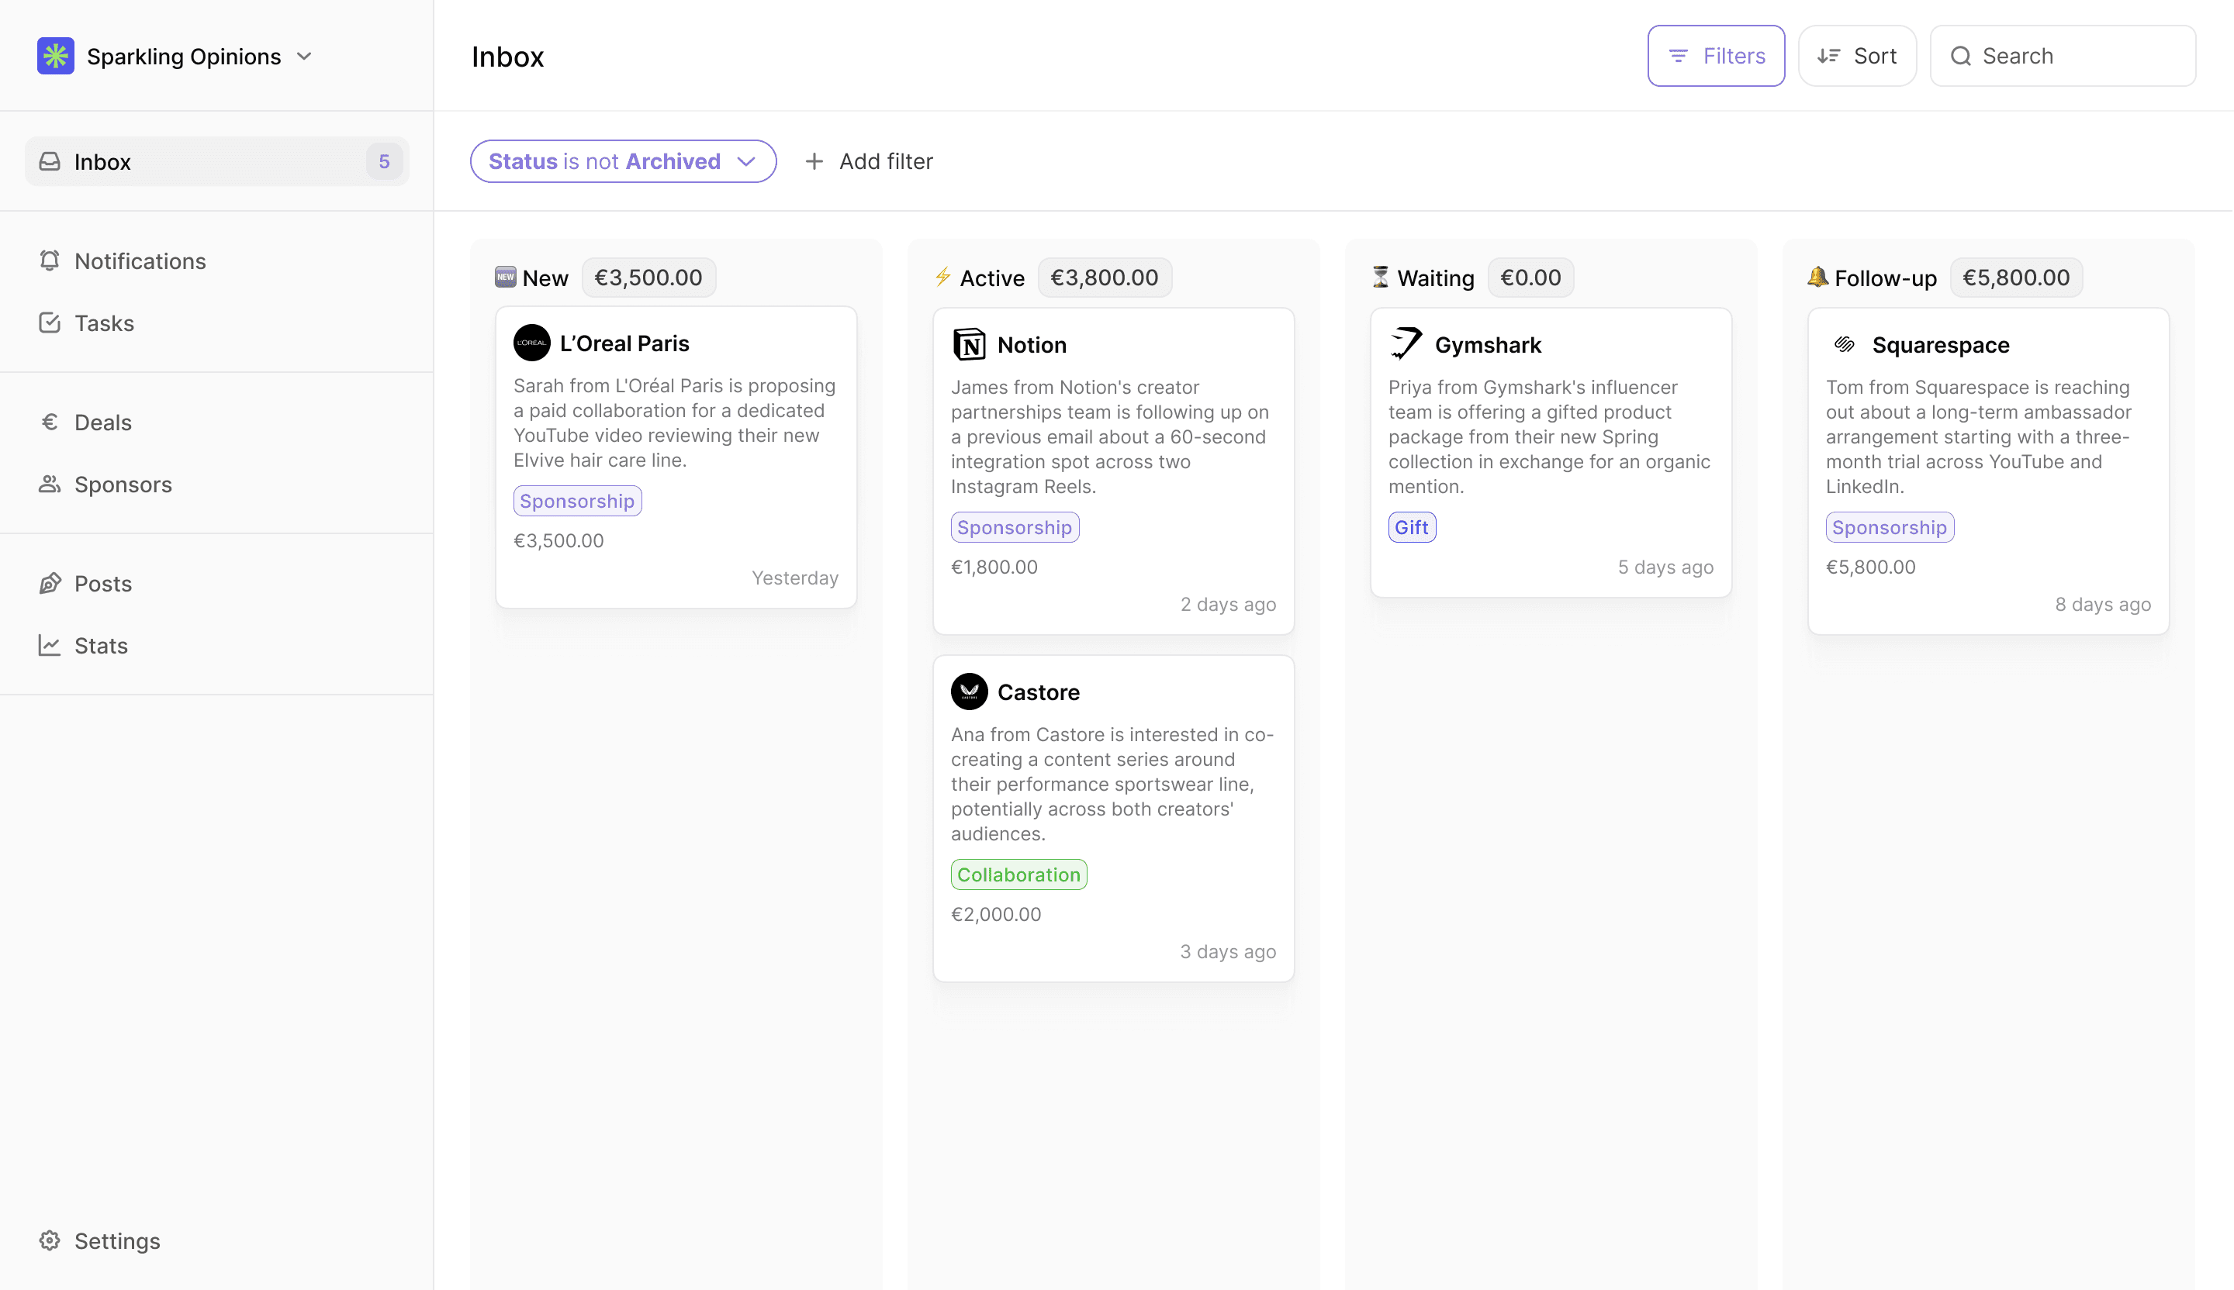Click the Collaboration tag on Castore's card

pyautogui.click(x=1018, y=874)
